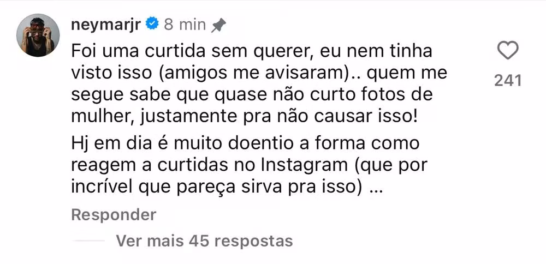View the 241 likes count
Screen dimensions: 546x264
tap(508, 81)
